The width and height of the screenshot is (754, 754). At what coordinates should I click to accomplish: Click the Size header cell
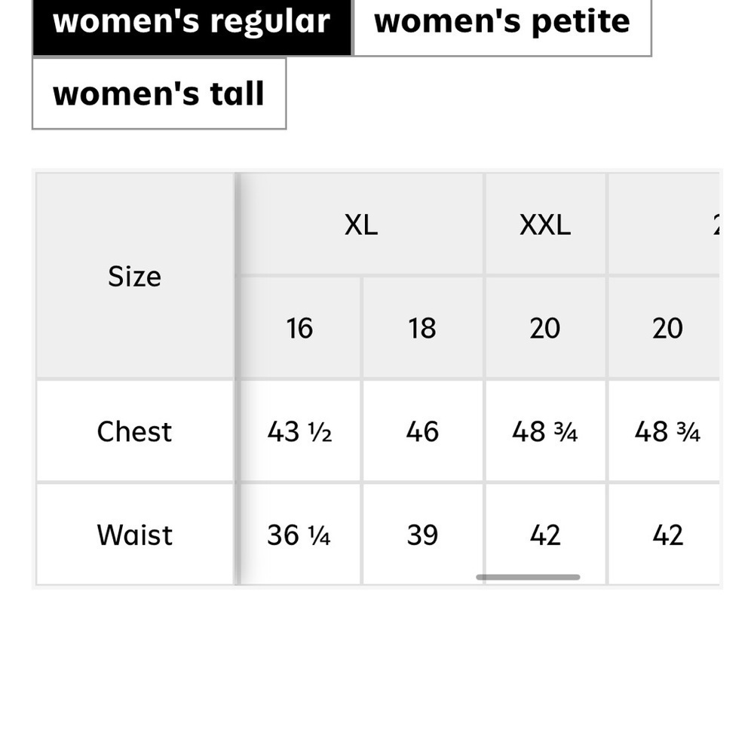tap(135, 276)
